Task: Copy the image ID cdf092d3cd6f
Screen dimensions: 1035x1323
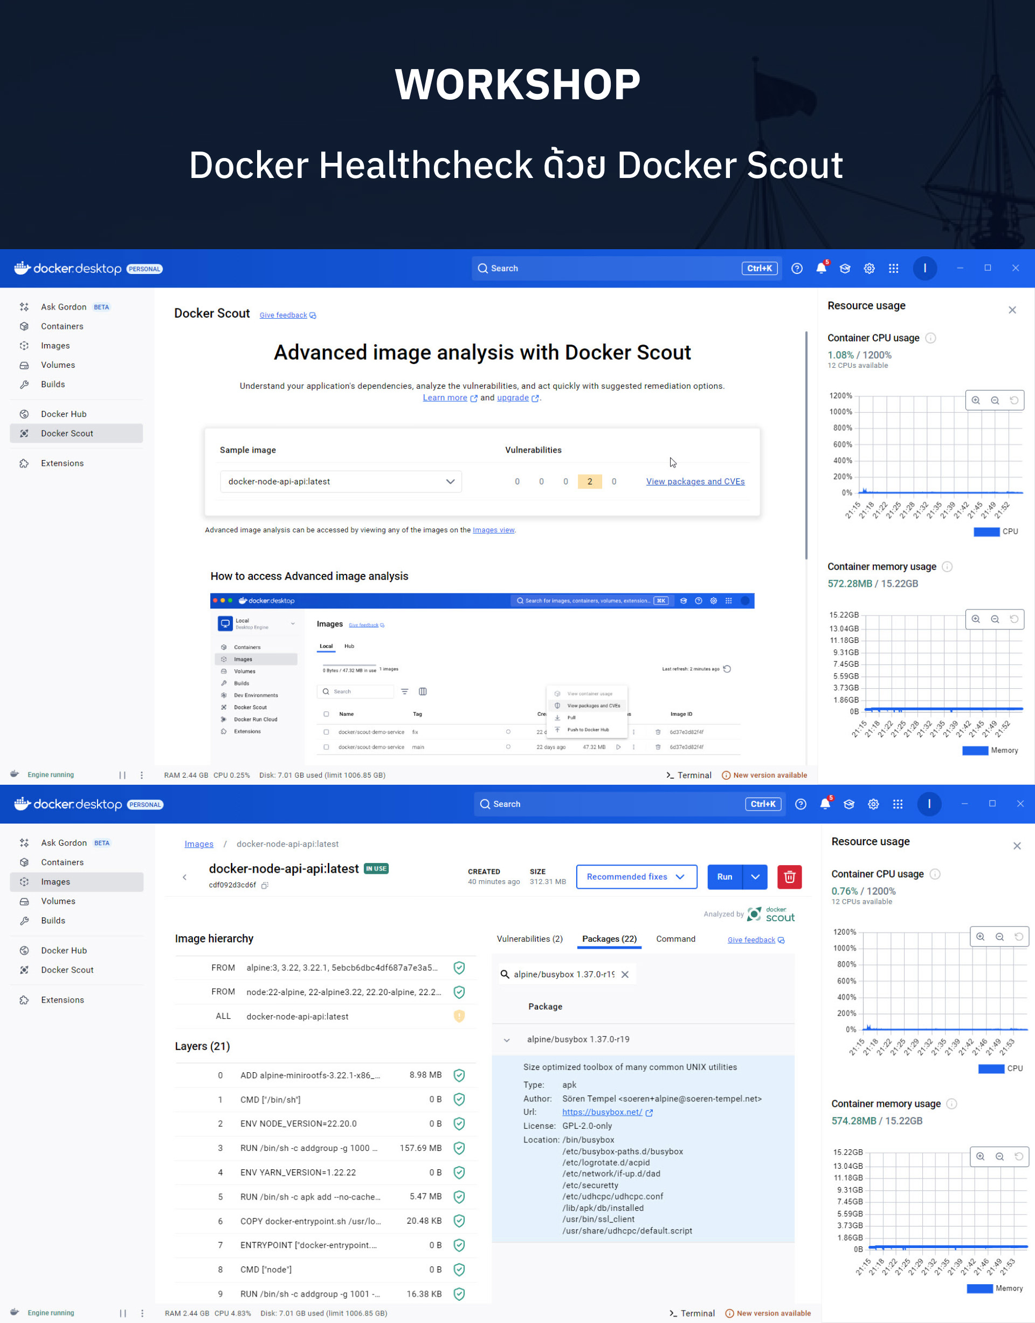Action: tap(265, 885)
